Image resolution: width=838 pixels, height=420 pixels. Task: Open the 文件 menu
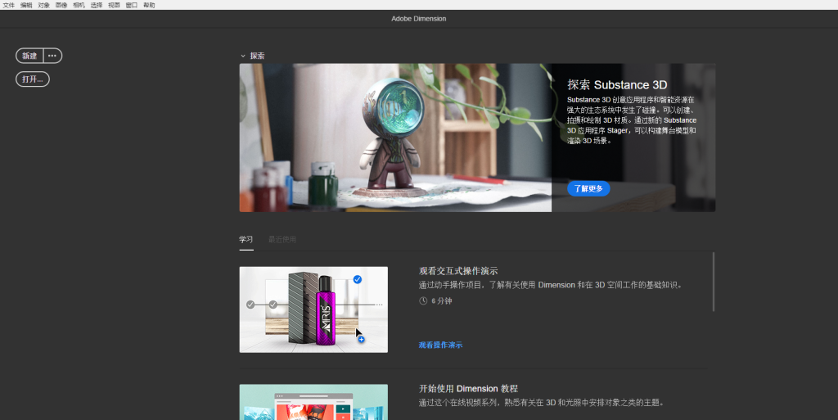9,5
